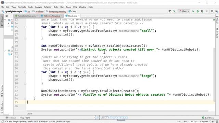Open project structure icon at toolbar end
The image size is (219, 123).
coord(217,11)
